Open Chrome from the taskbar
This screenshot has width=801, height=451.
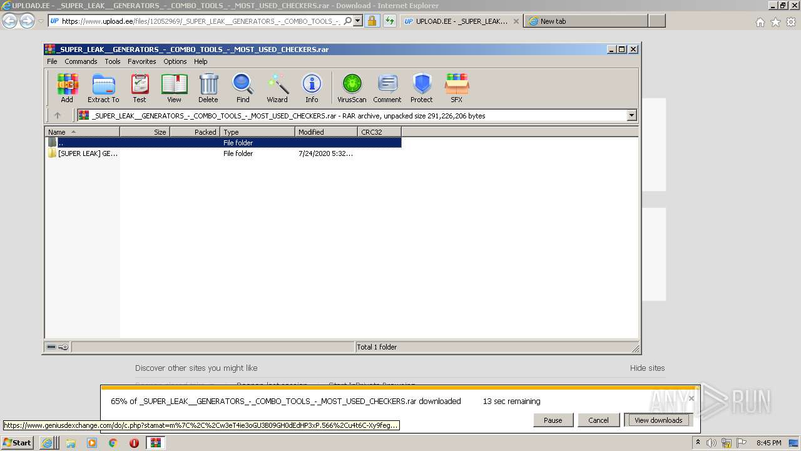click(113, 443)
